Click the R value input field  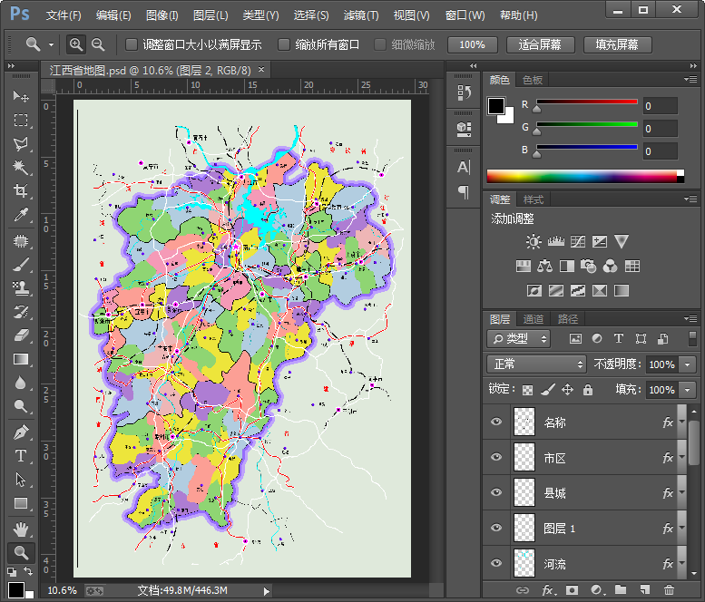point(660,106)
